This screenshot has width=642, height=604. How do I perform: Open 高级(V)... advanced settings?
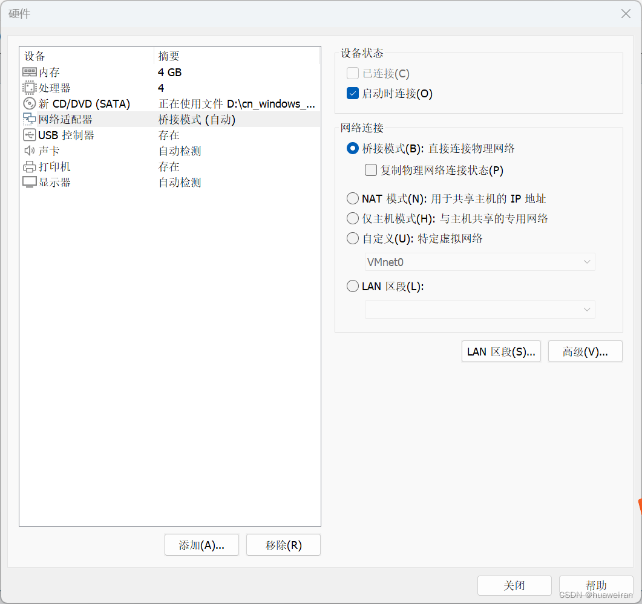pyautogui.click(x=585, y=351)
